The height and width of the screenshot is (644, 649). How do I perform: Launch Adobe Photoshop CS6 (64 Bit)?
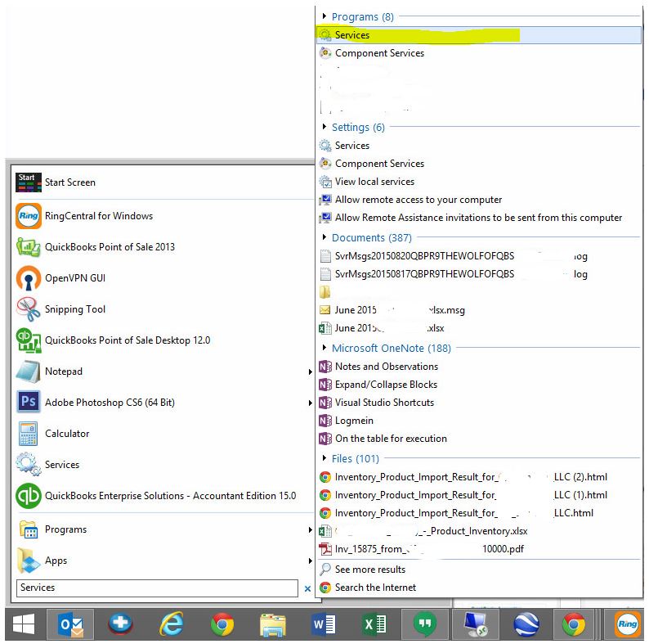165,403
